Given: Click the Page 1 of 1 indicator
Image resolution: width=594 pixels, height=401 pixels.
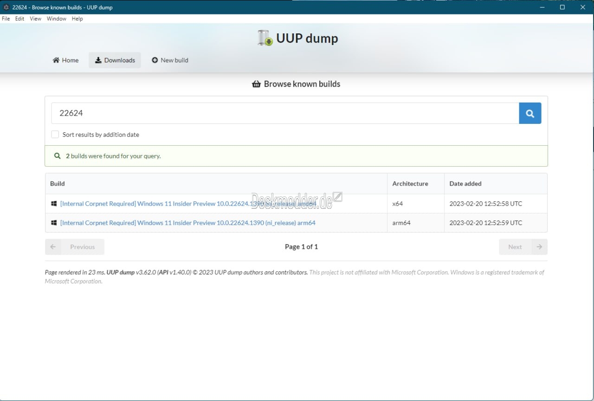Looking at the screenshot, I should [301, 247].
